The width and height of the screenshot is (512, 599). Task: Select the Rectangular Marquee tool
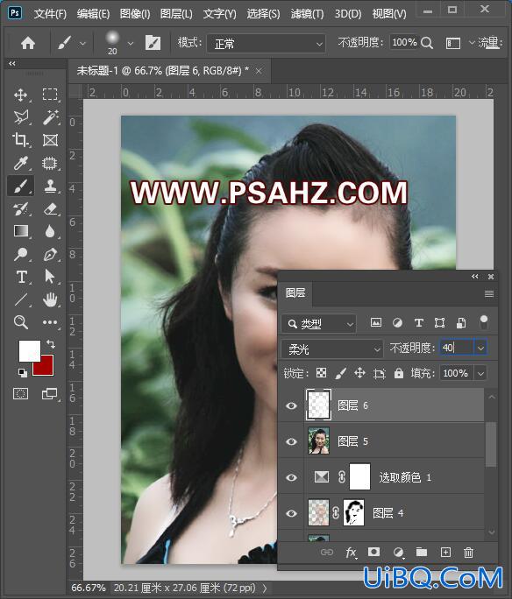50,95
